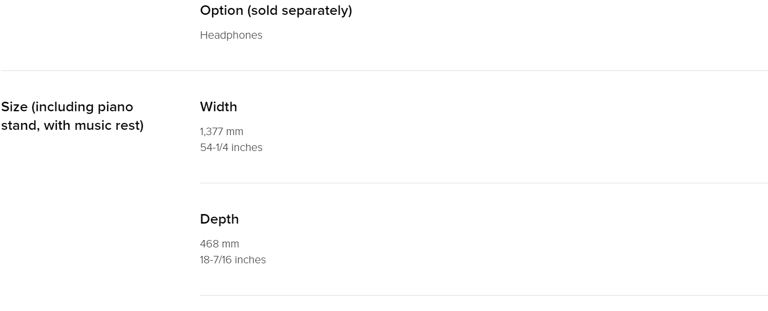Click the full-width divider above Size section
768x311 pixels.
[384, 70]
